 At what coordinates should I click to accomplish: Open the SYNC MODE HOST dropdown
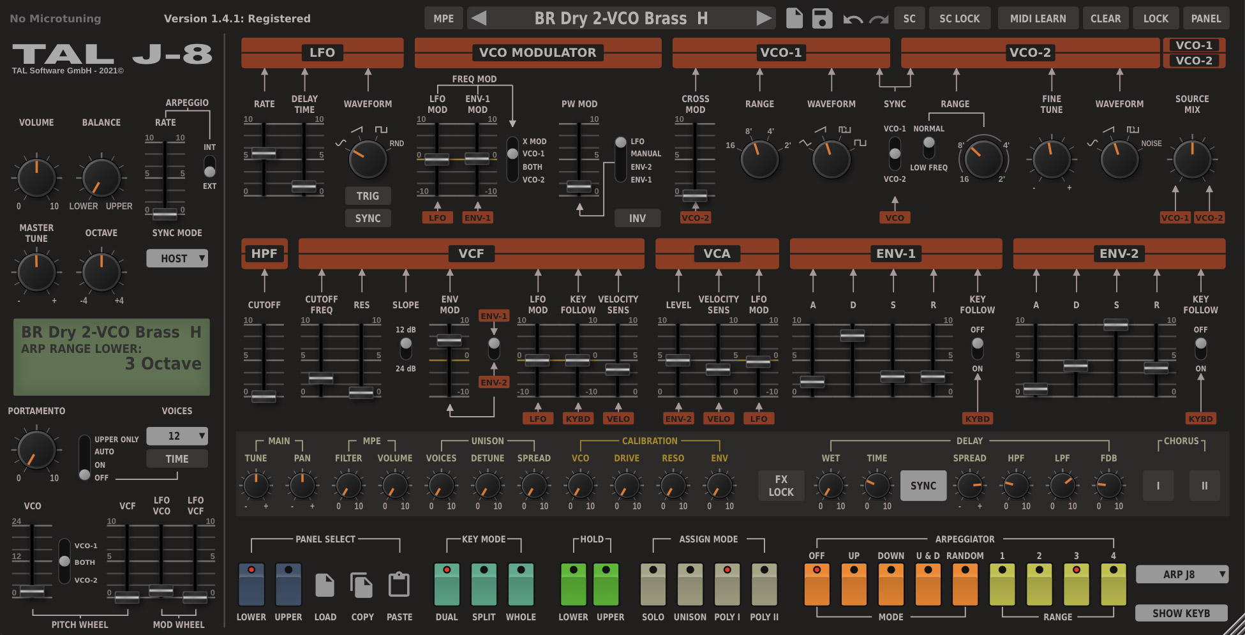(177, 258)
